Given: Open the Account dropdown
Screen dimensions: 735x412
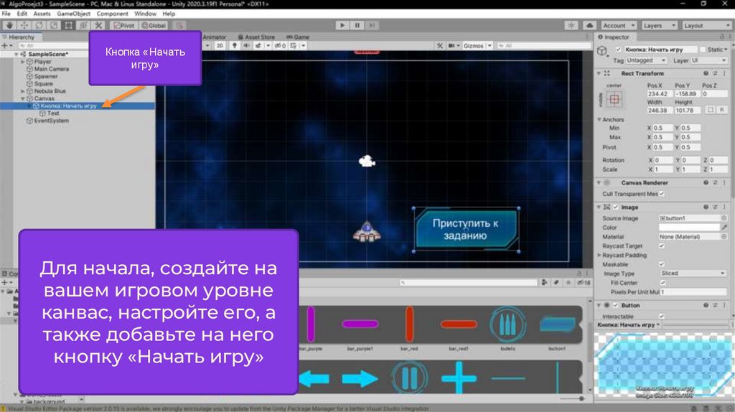Looking at the screenshot, I should 619,25.
